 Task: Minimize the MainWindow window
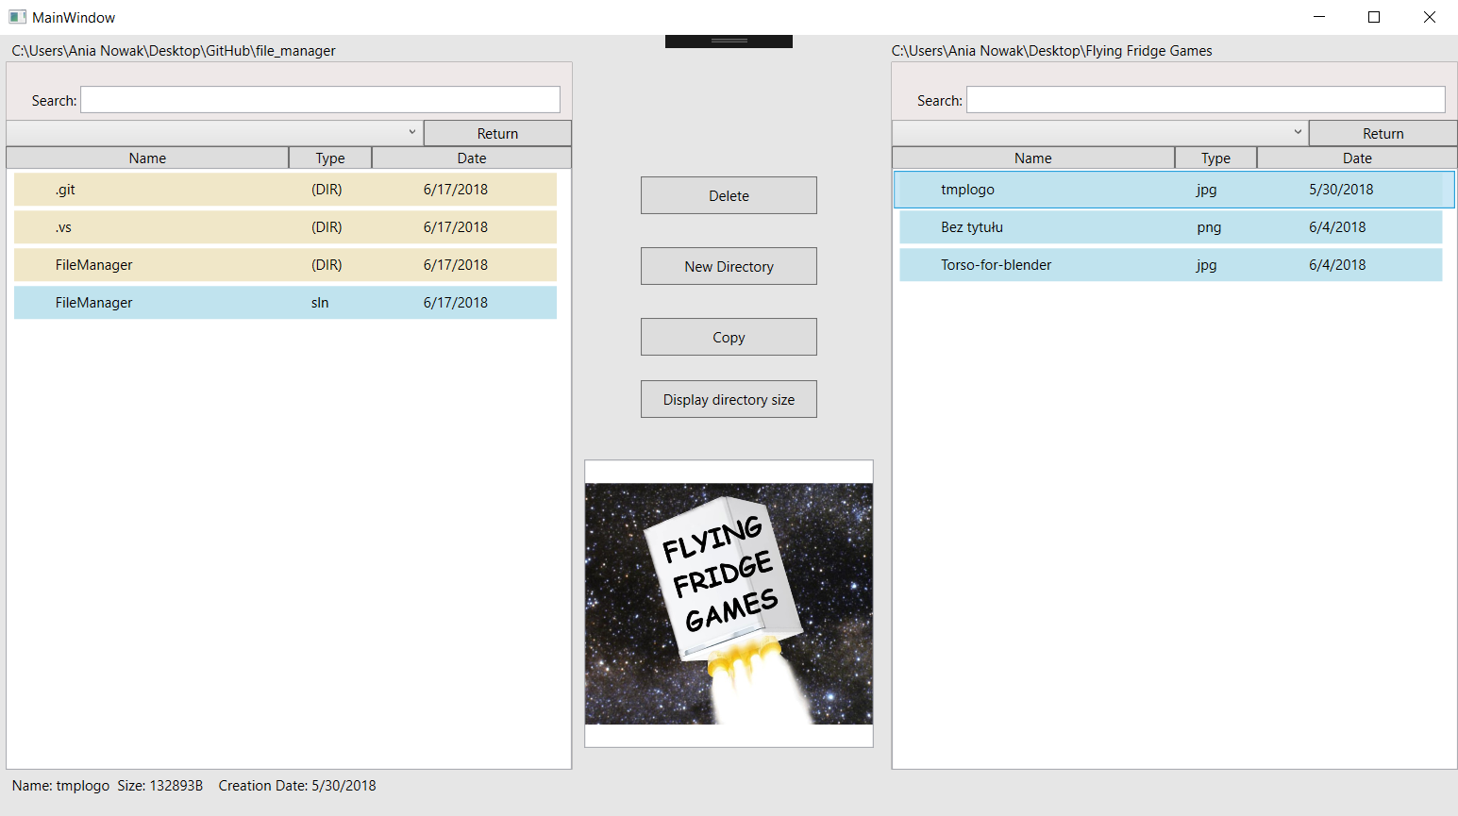(x=1319, y=17)
